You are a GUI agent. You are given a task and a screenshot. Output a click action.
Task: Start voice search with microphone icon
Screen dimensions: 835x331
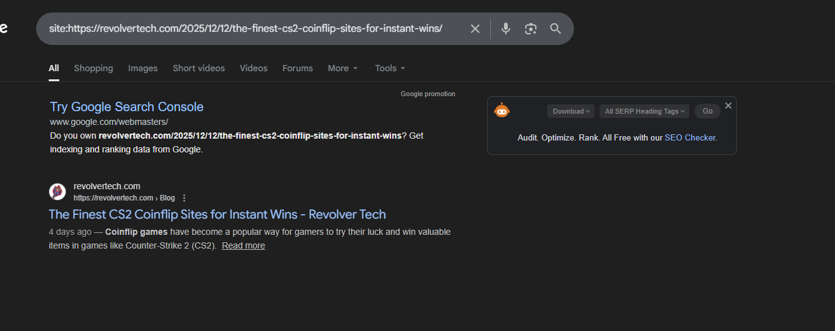[506, 29]
